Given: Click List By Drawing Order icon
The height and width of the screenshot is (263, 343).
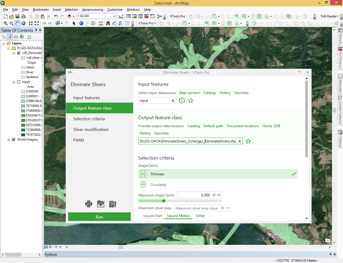Looking at the screenshot, I should (x=4, y=37).
